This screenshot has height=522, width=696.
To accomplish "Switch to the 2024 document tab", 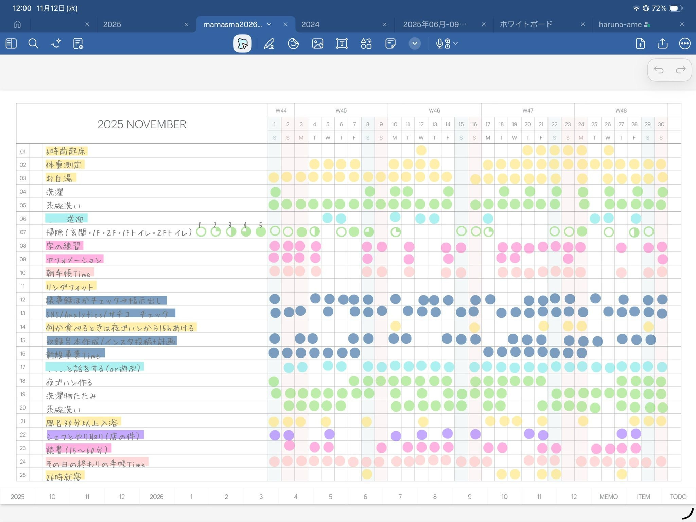I will click(311, 24).
